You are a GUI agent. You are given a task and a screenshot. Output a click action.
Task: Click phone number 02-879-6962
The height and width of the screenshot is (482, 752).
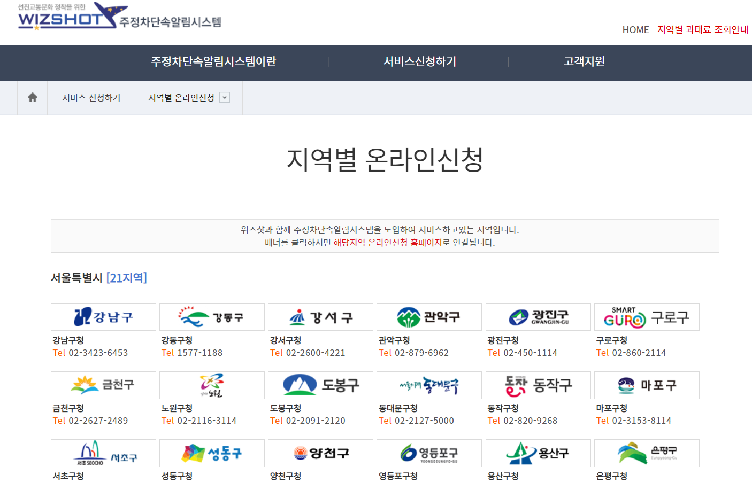[421, 353]
